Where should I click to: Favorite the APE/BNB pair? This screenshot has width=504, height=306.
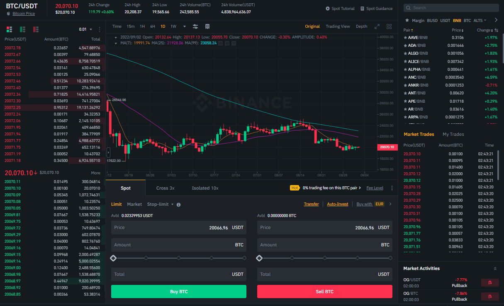(x=405, y=101)
